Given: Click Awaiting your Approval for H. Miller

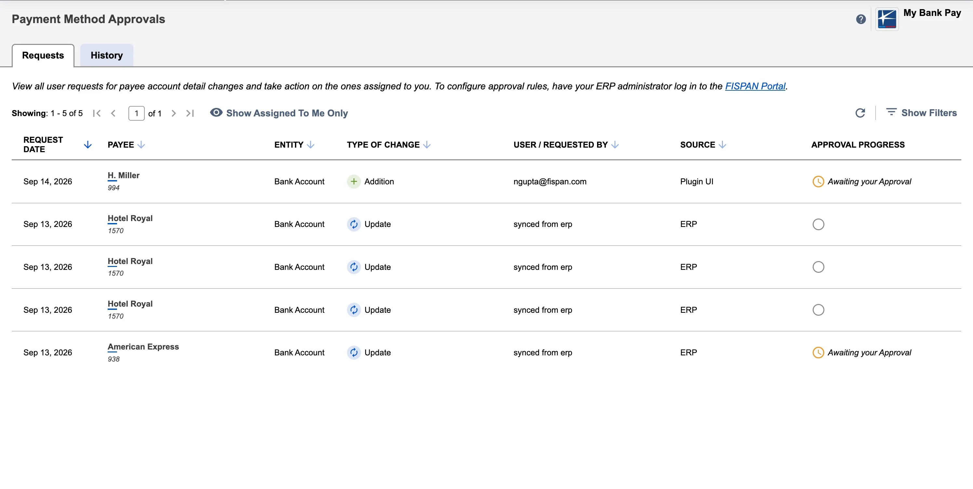Looking at the screenshot, I should 869,182.
